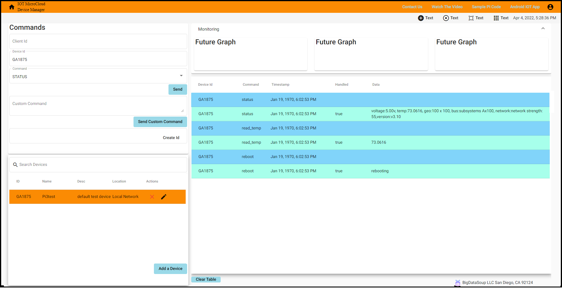Screen dimensions: 562x288
Task: Click the Create Id button
Action: tap(171, 138)
